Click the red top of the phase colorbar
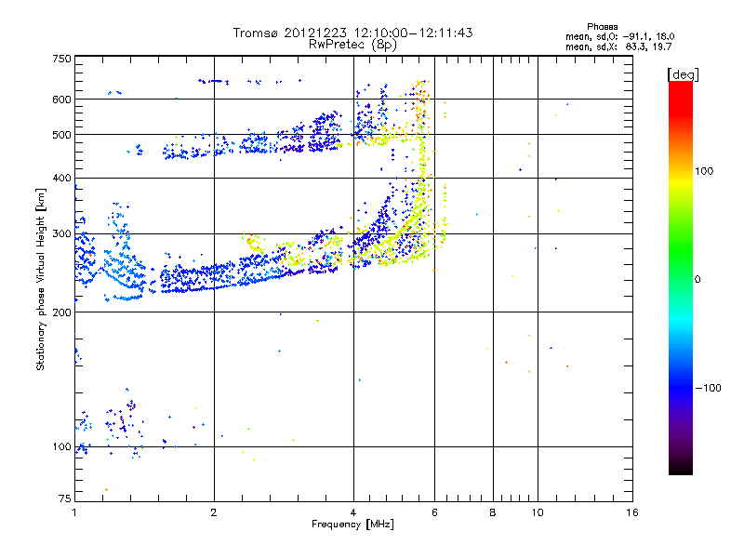 tap(680, 86)
